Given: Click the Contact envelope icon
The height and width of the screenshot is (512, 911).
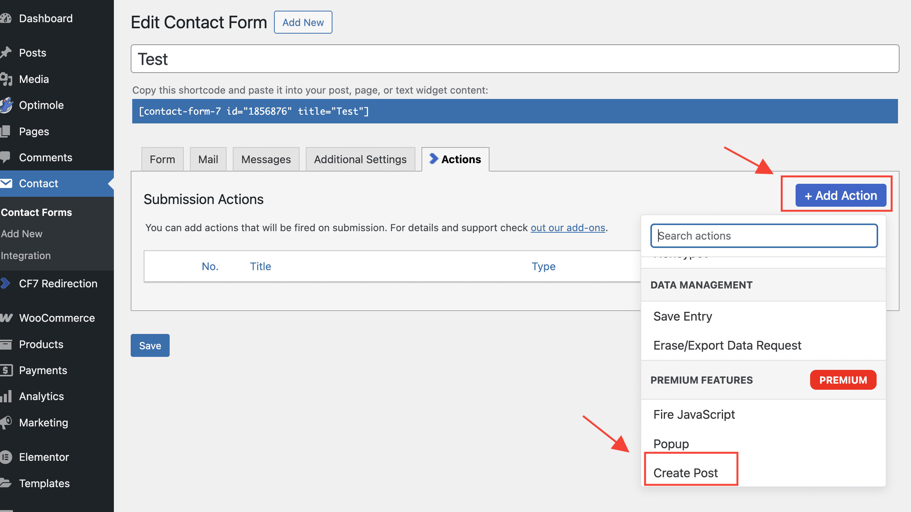Looking at the screenshot, I should (6, 183).
